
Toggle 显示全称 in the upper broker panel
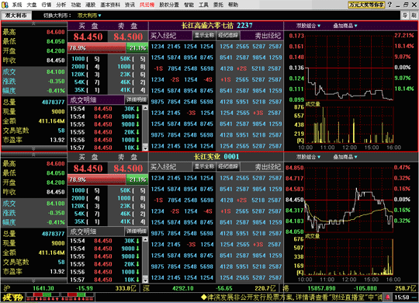pos(204,35)
